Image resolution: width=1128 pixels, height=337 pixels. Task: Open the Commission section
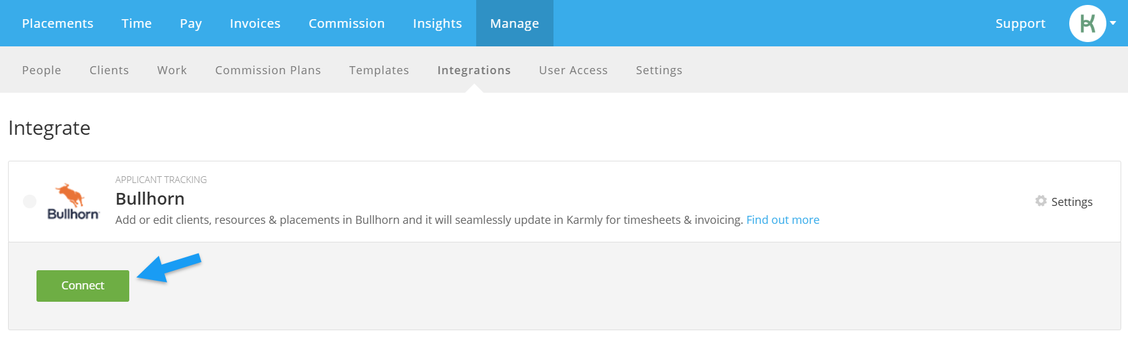346,23
